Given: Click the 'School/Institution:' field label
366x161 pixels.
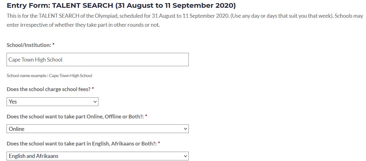Looking at the screenshot, I should 29,45.
